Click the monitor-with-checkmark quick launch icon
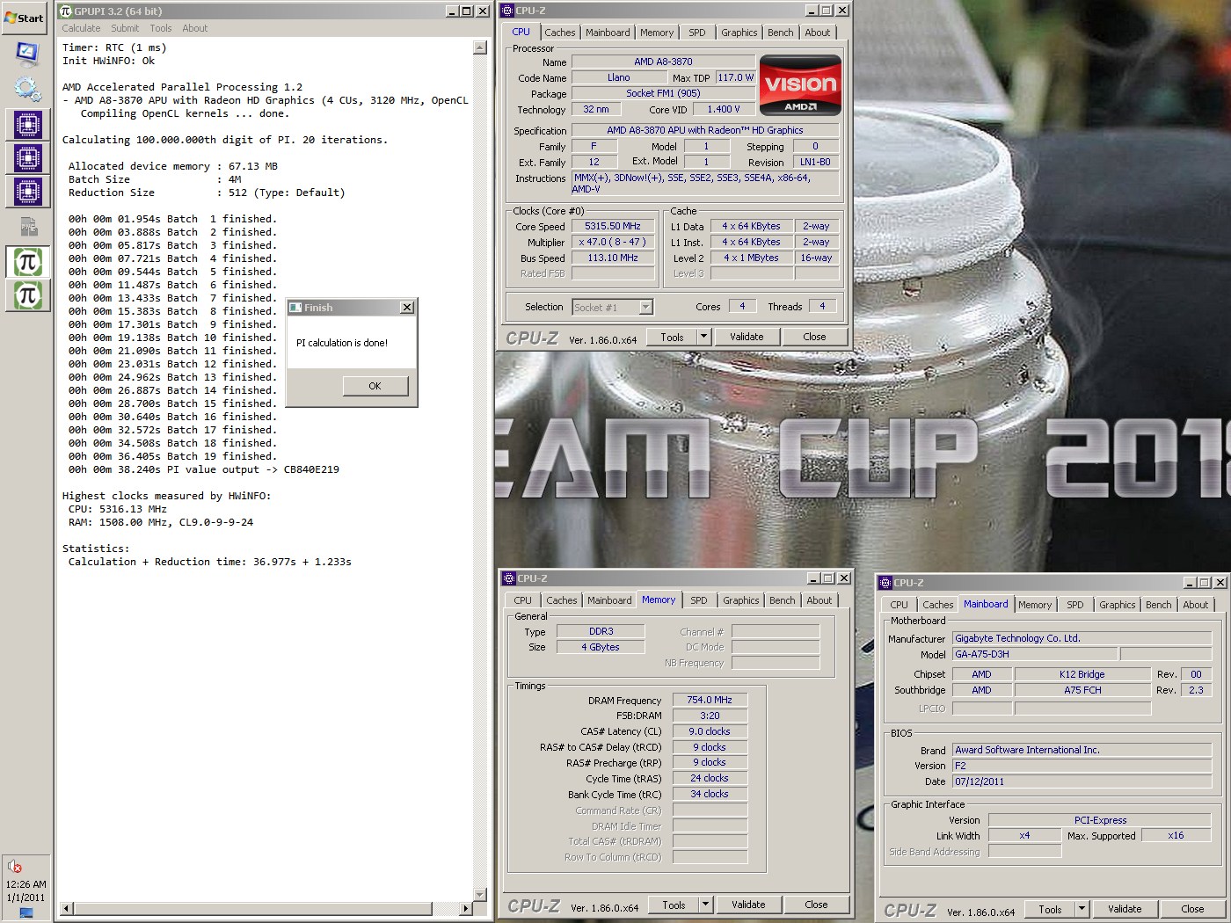1231x923 pixels. point(27,55)
